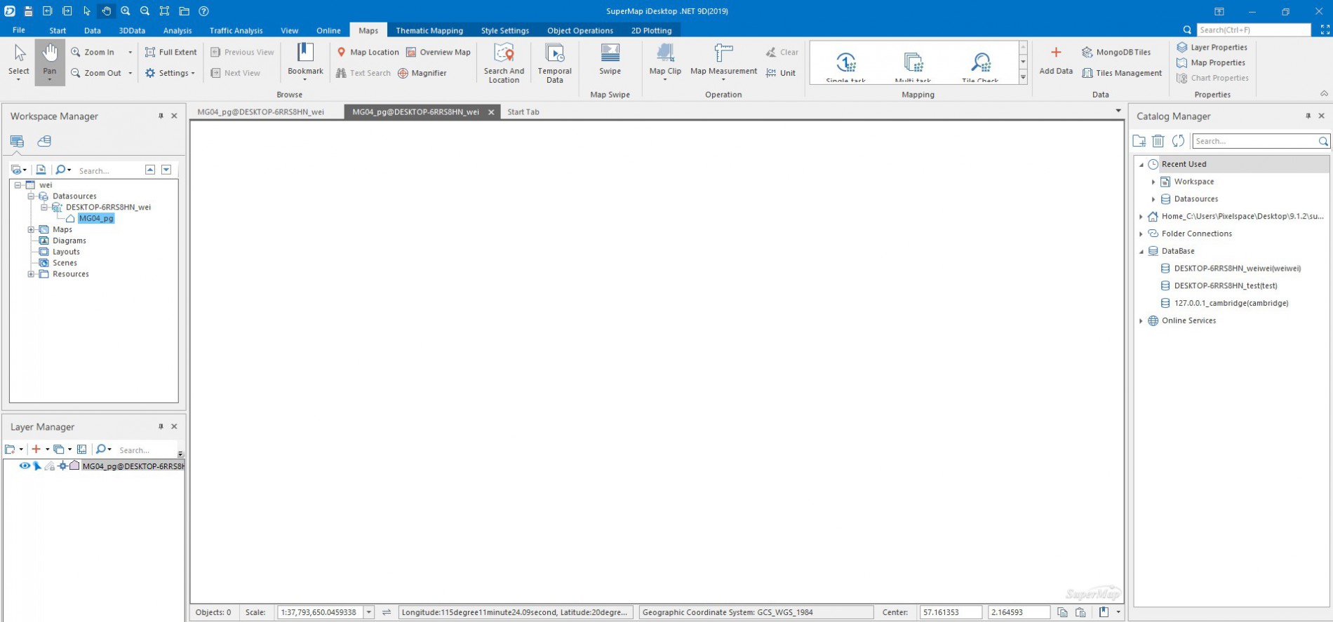This screenshot has height=622, width=1333.
Task: Click the open folder icon in quick access toolbar
Action: (x=184, y=11)
